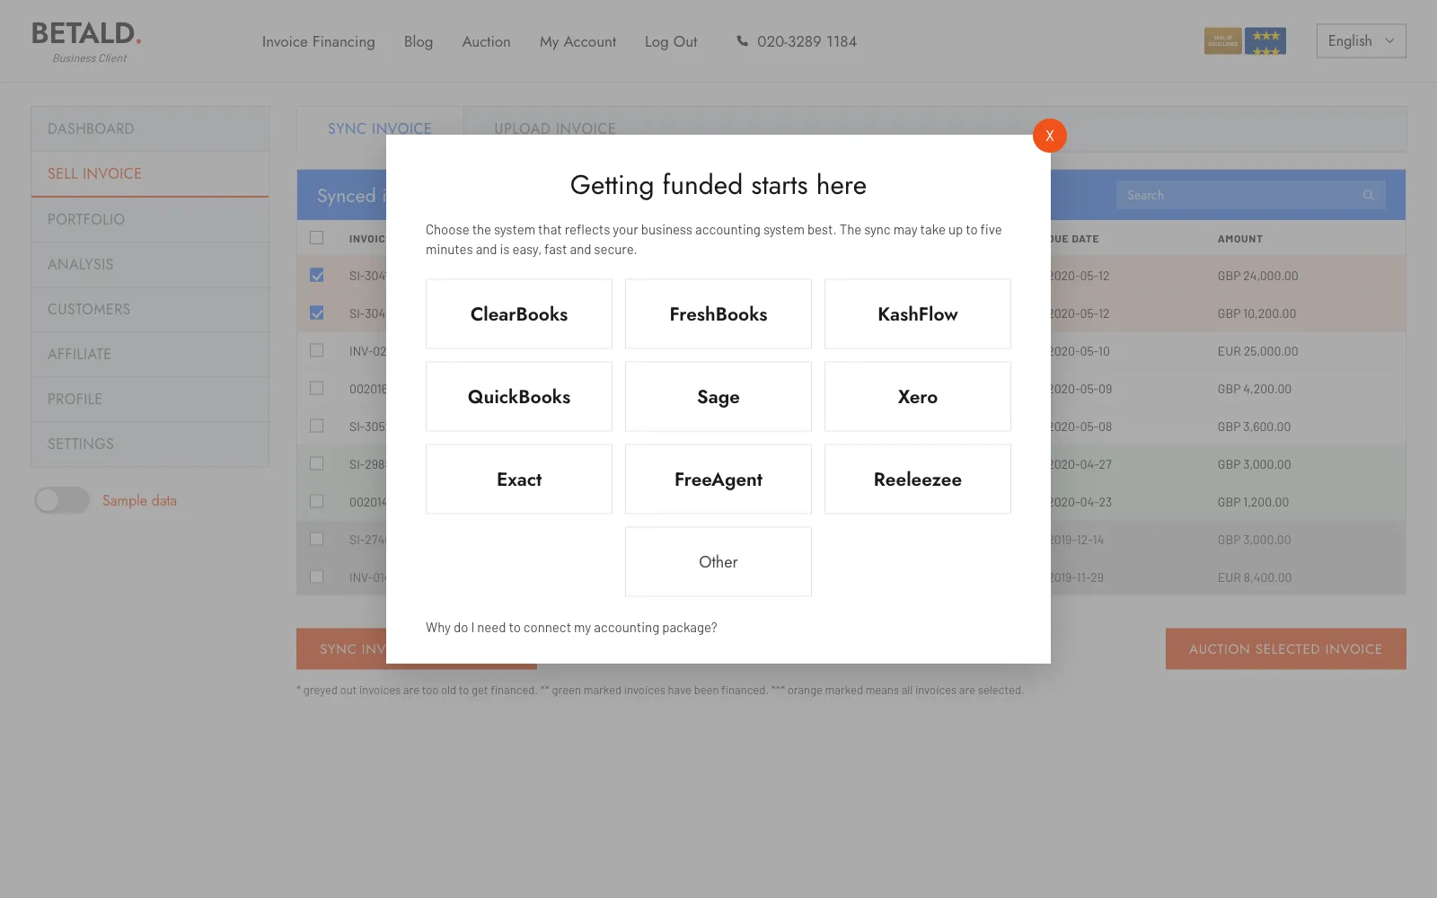Click the due date 2020-04-23
Viewport: 1437px width, 898px height.
pyautogui.click(x=1081, y=502)
